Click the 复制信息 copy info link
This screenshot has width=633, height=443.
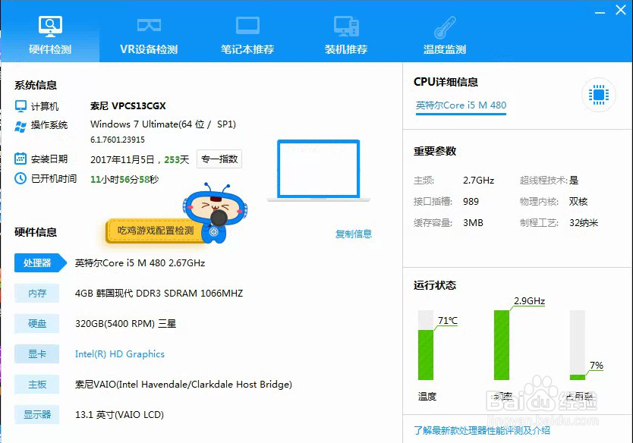354,234
